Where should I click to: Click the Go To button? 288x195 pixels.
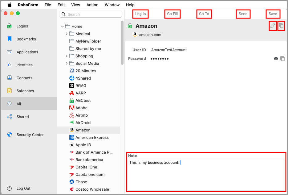tap(204, 14)
